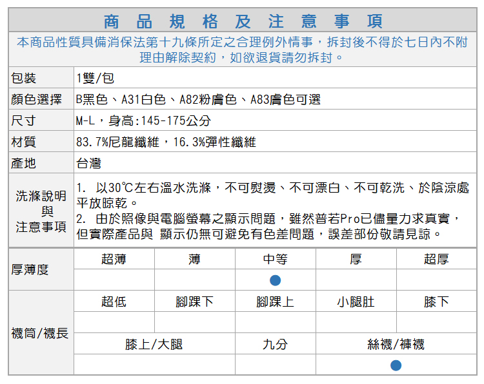Select the 尺寸 row label
The height and width of the screenshot is (384, 484).
point(23,120)
